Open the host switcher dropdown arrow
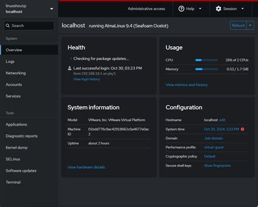The height and width of the screenshot is (207, 258). click(52, 9)
